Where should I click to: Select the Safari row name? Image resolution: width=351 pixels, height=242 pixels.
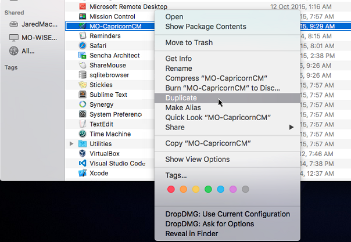click(x=98, y=46)
